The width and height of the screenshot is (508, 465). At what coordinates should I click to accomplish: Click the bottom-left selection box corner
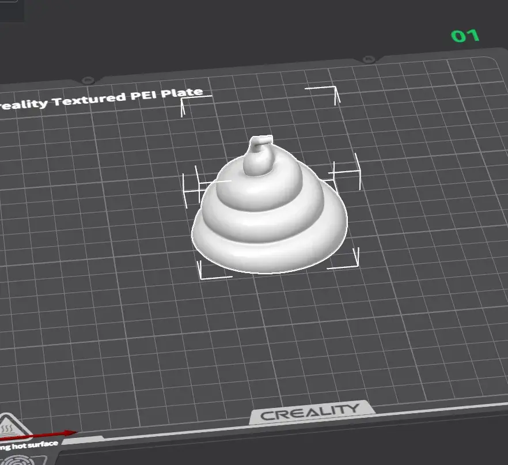[x=214, y=270]
